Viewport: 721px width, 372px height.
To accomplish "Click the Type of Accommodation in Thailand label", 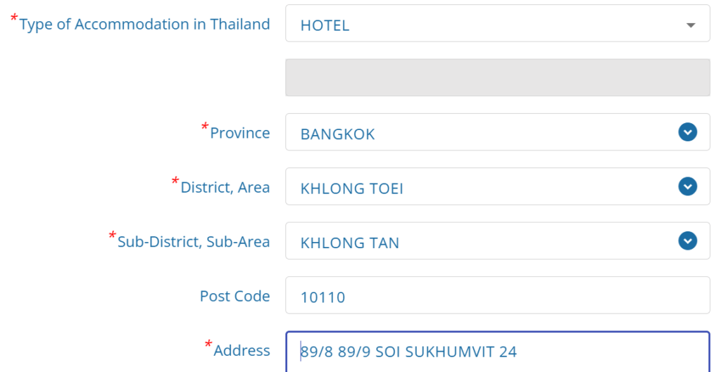I will coord(144,25).
